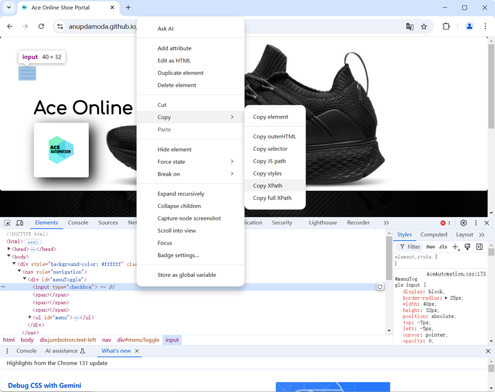Choose Copy JS path
This screenshot has height=392, width=495.
[275, 161]
